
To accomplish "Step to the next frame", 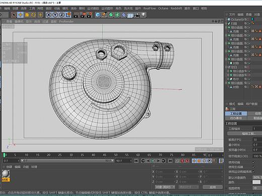I will pos(158,161).
